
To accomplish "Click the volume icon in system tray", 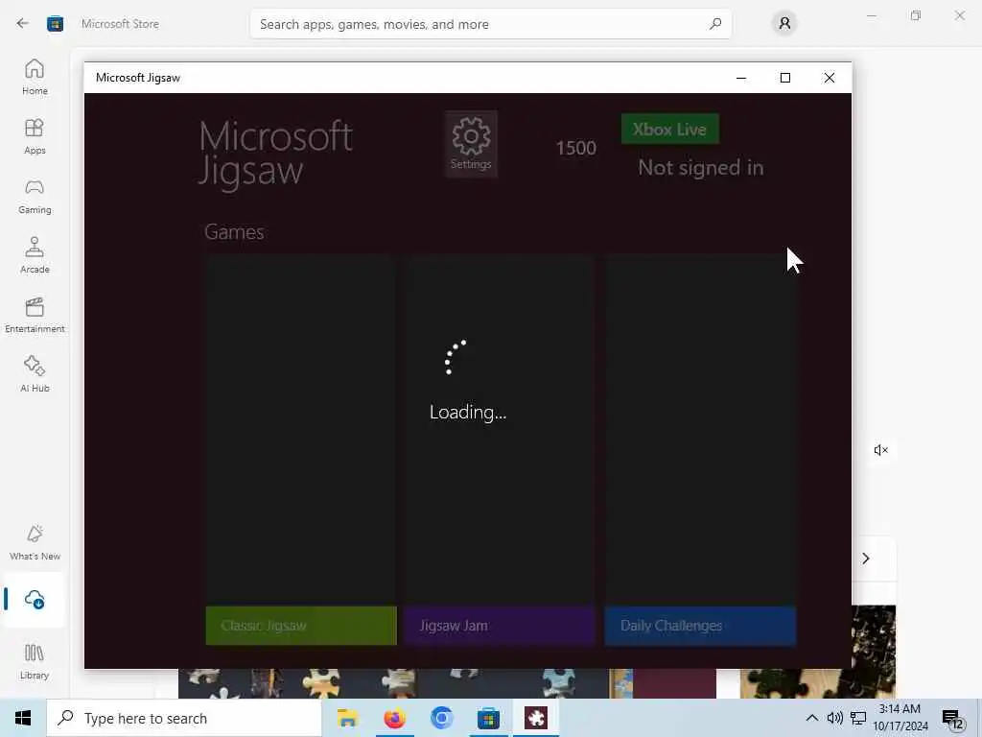I will [x=835, y=718].
